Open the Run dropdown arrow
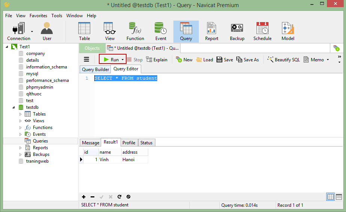 tap(123, 60)
